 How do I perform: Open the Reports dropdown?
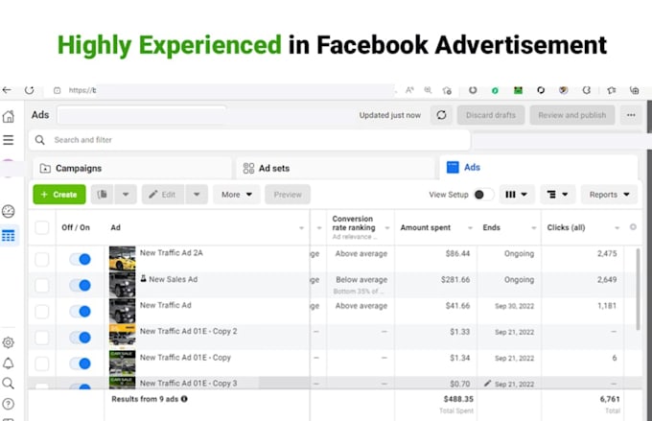(609, 195)
